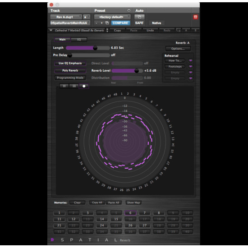Switch to the horizontal bars view icon
This screenshot has width=248, height=248.
[x=74, y=86]
